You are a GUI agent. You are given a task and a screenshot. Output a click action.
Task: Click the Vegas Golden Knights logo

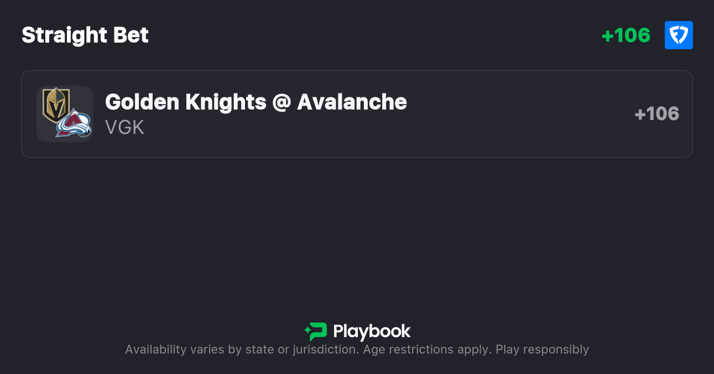tap(55, 105)
